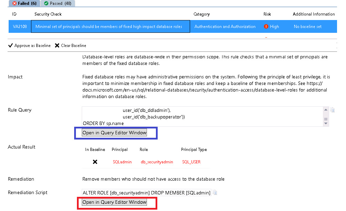Switch to the Passed (48) tab

coord(58,3)
